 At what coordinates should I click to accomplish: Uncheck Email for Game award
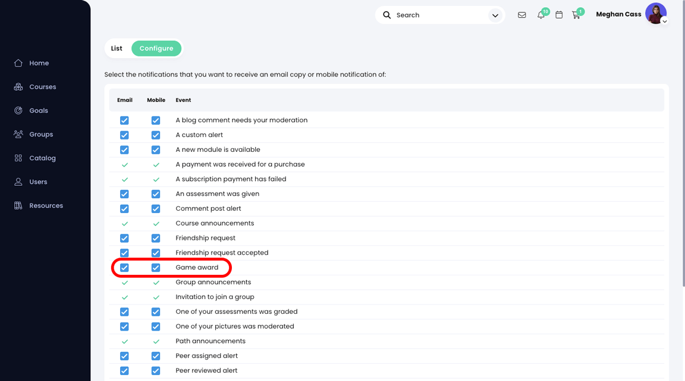(124, 267)
